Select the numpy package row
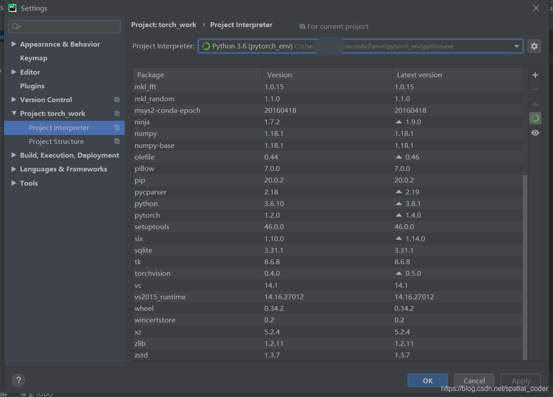 (328, 134)
